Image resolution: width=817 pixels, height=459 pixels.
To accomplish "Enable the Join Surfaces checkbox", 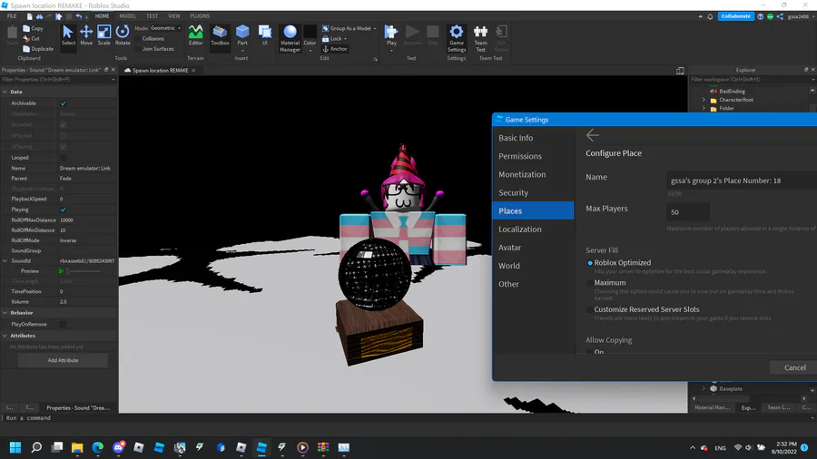I will (x=138, y=49).
